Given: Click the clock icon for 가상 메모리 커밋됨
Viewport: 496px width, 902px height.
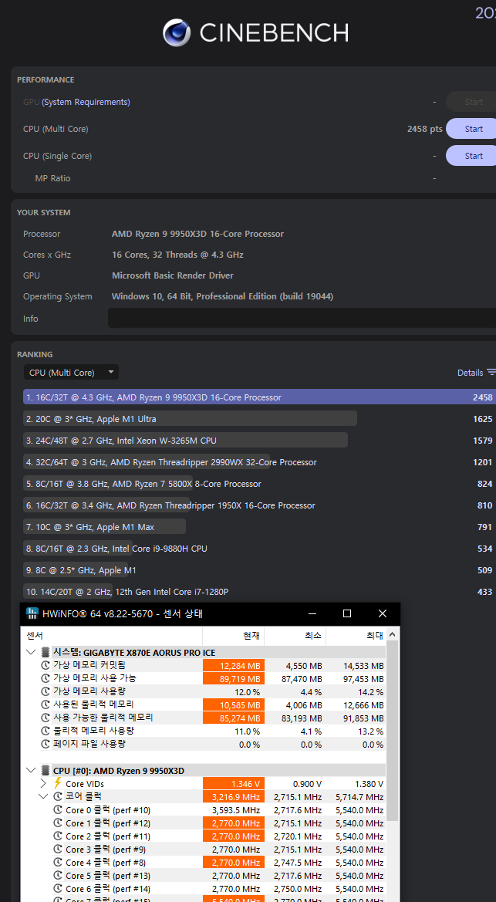Looking at the screenshot, I should pos(45,666).
